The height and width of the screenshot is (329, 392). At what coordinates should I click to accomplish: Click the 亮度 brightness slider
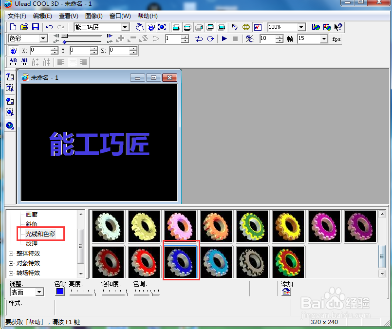tap(82, 292)
